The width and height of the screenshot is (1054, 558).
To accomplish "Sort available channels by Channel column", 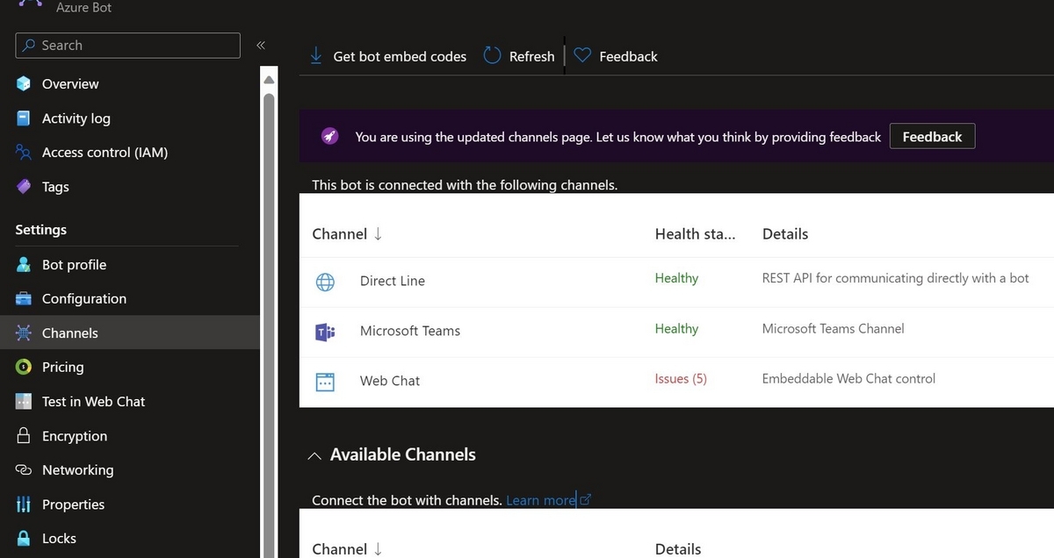I will tap(347, 549).
